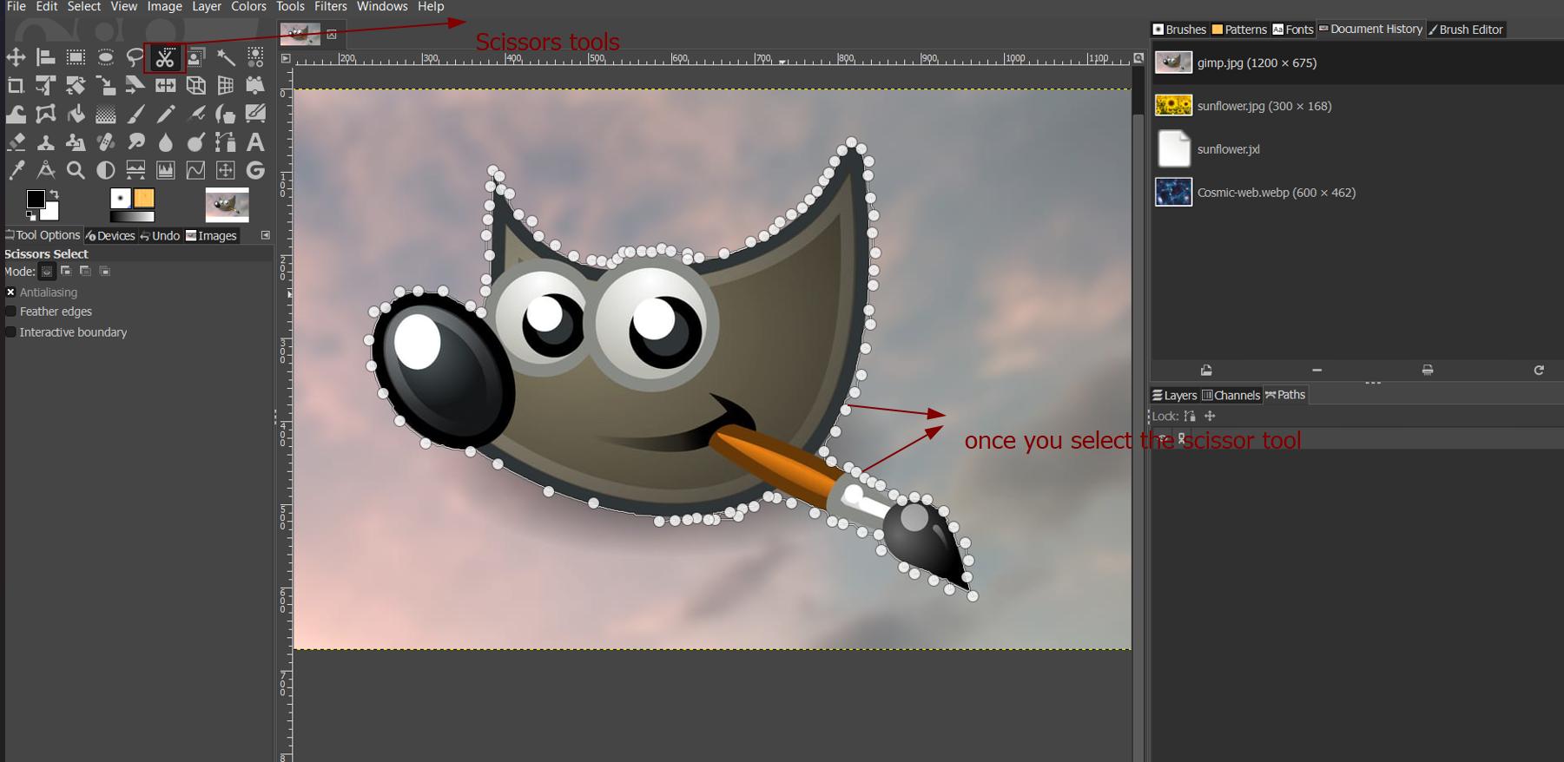Select the 3D Transform cube tool
This screenshot has width=1564, height=762.
tap(195, 85)
